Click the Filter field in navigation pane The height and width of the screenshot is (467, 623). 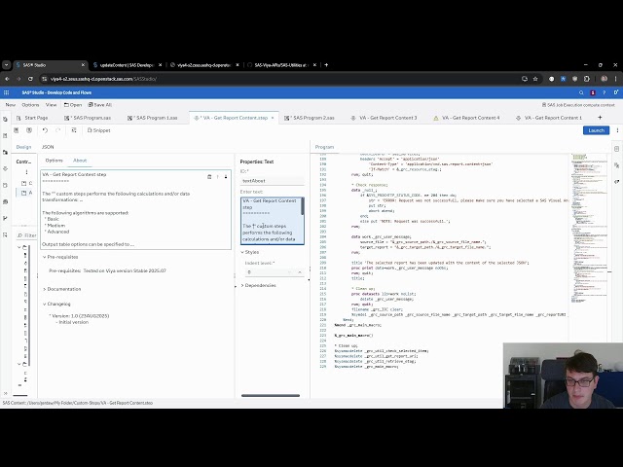[26, 235]
